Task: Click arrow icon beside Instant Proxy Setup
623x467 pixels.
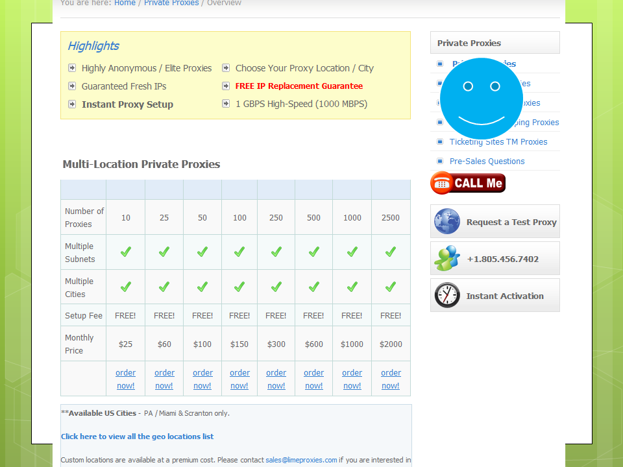Action: [72, 104]
